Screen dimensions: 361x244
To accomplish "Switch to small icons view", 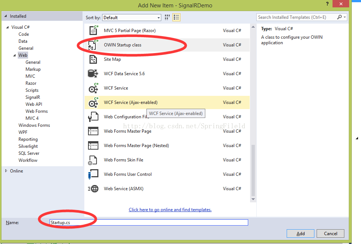I will (168, 17).
